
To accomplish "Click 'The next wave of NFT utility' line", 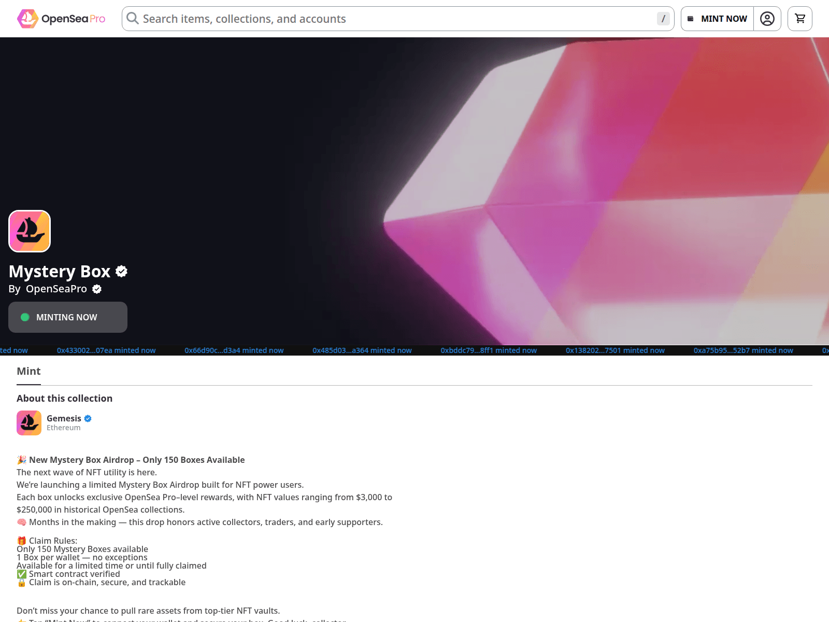I will (87, 472).
